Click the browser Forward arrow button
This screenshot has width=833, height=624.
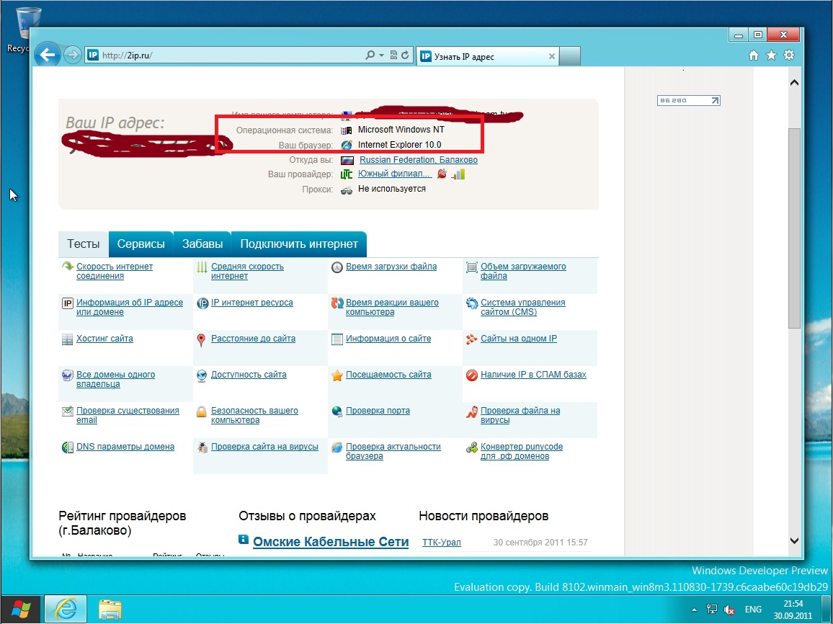point(72,55)
